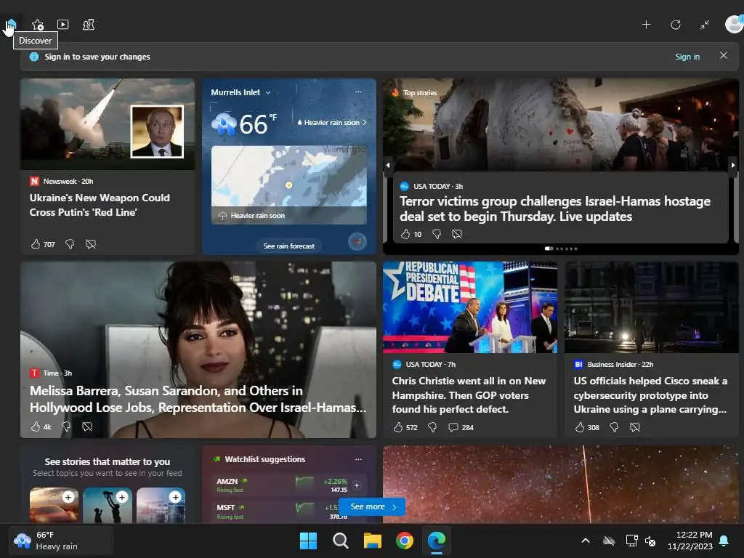Launch Google Chrome from the taskbar
The image size is (744, 558).
point(404,541)
